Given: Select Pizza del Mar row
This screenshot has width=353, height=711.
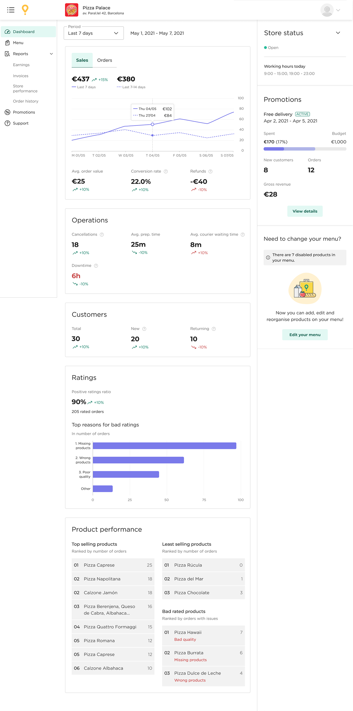Looking at the screenshot, I should (203, 579).
